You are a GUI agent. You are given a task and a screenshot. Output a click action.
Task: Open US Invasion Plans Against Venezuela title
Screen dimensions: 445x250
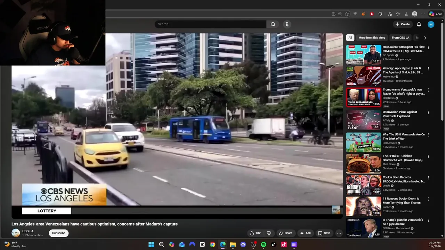coord(400,114)
